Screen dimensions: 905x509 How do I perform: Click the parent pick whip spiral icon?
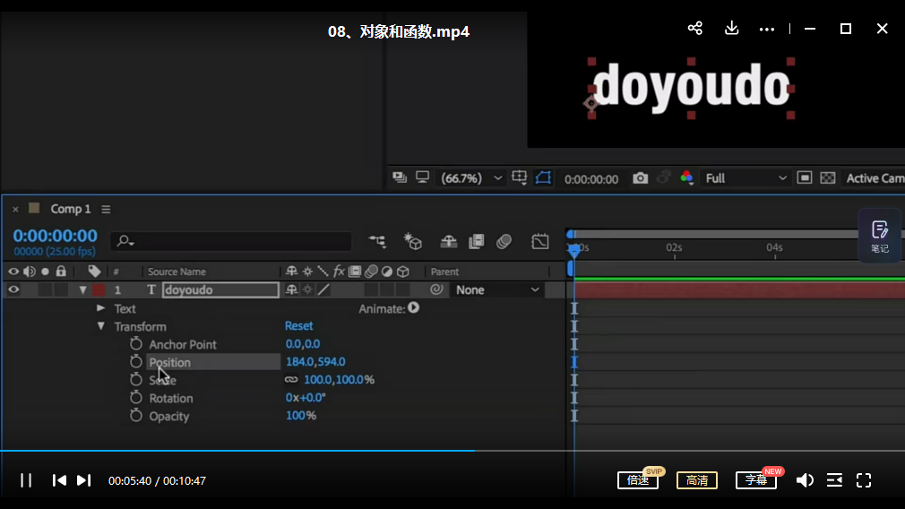[436, 289]
